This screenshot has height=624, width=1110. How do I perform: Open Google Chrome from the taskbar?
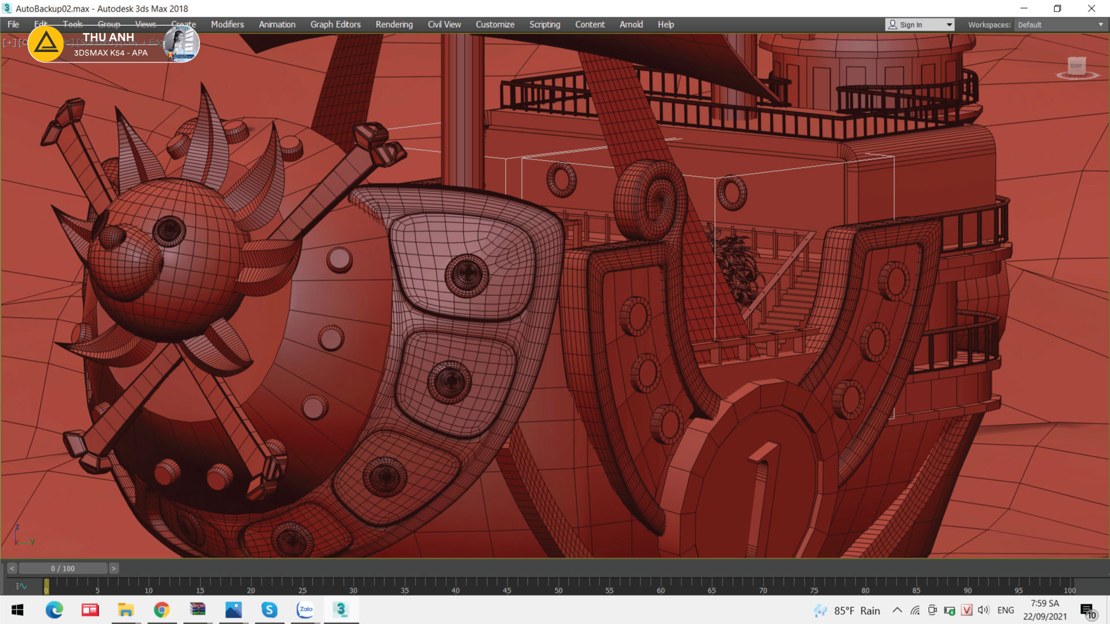point(162,610)
